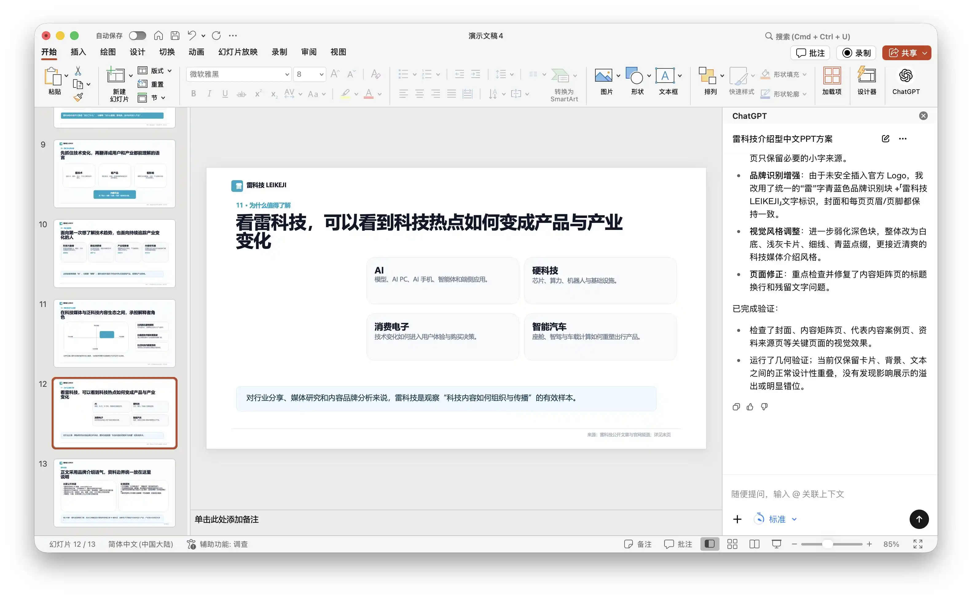This screenshot has width=972, height=598.
Task: Open the Home icon in title bar
Action: click(158, 36)
